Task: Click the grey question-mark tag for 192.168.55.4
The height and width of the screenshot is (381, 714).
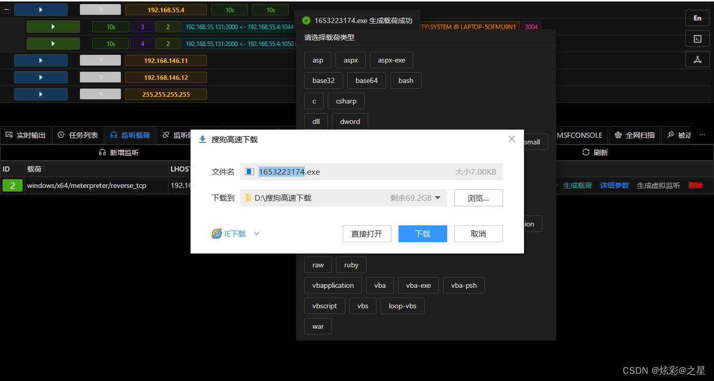Action: click(x=100, y=10)
